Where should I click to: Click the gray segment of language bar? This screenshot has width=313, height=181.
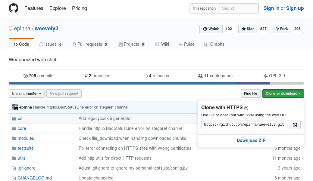pyautogui.click(x=287, y=83)
